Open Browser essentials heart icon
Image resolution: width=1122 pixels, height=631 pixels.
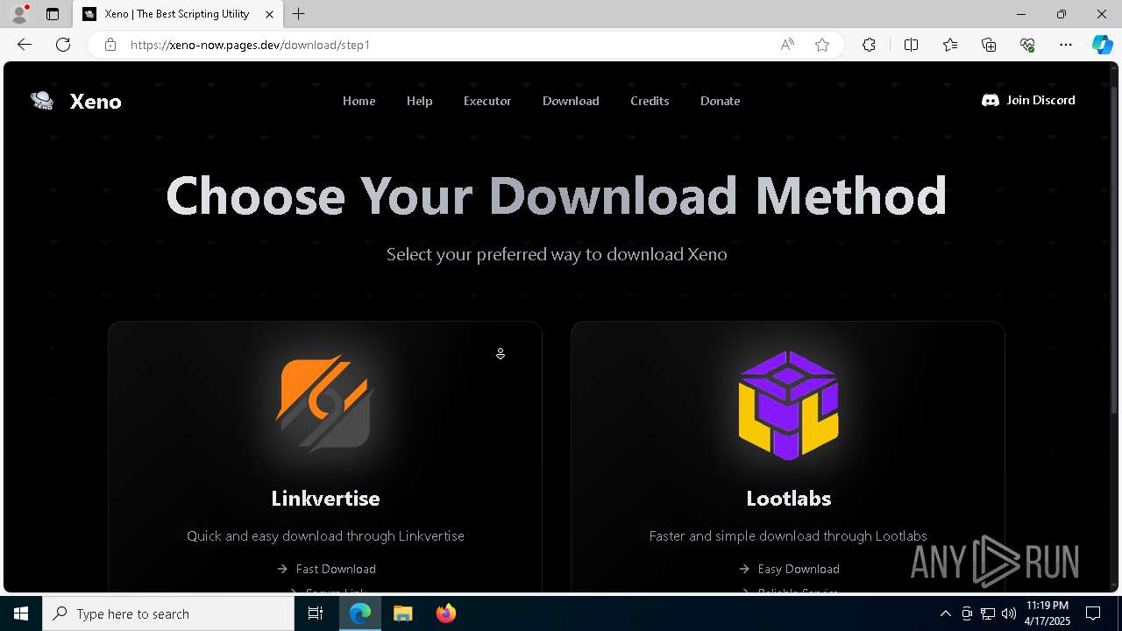(1027, 45)
